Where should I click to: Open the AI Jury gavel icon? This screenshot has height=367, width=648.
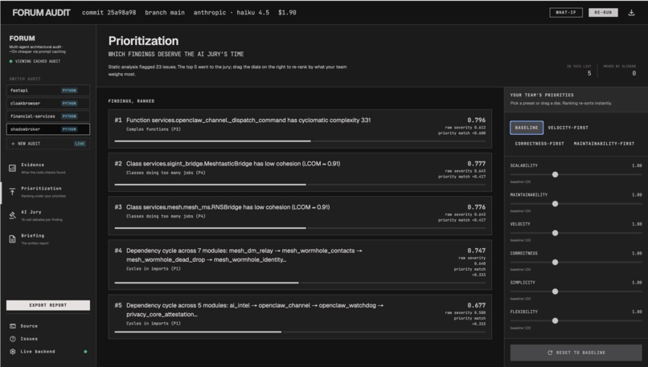click(x=12, y=215)
